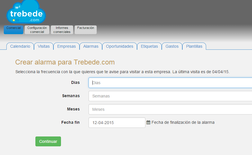
Task: Switch to the Alarmas tab
Action: click(x=91, y=46)
